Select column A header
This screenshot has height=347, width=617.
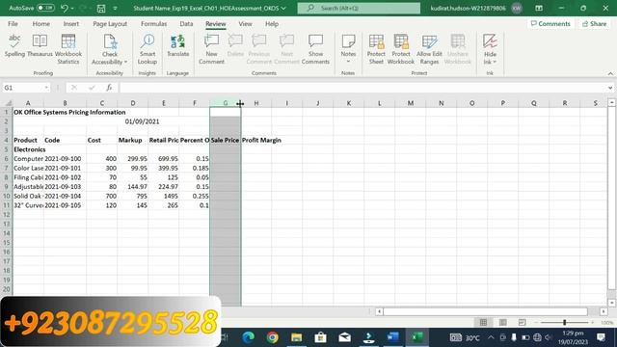tap(28, 103)
